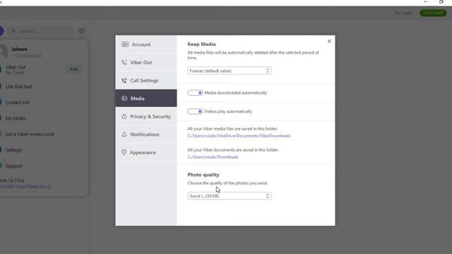Open the Account settings tab
The height and width of the screenshot is (254, 452).
pos(146,44)
